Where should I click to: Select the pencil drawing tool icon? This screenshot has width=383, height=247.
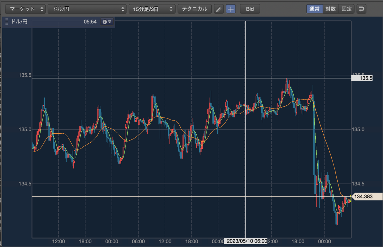(x=218, y=9)
